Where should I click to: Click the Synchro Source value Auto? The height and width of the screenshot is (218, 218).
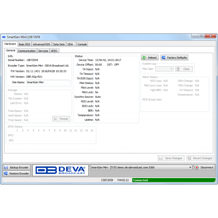click(x=98, y=97)
